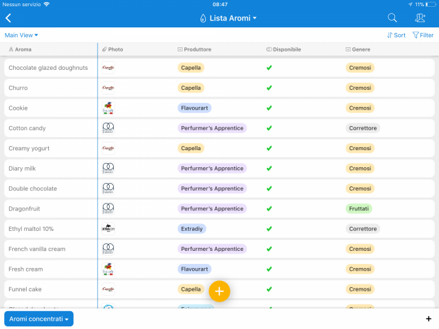Tap the yellow plus add-record button

click(219, 291)
